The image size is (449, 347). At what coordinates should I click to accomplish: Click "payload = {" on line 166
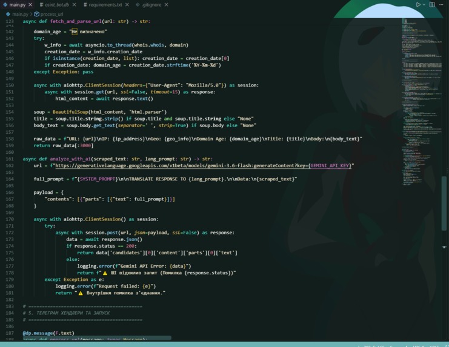click(x=48, y=192)
